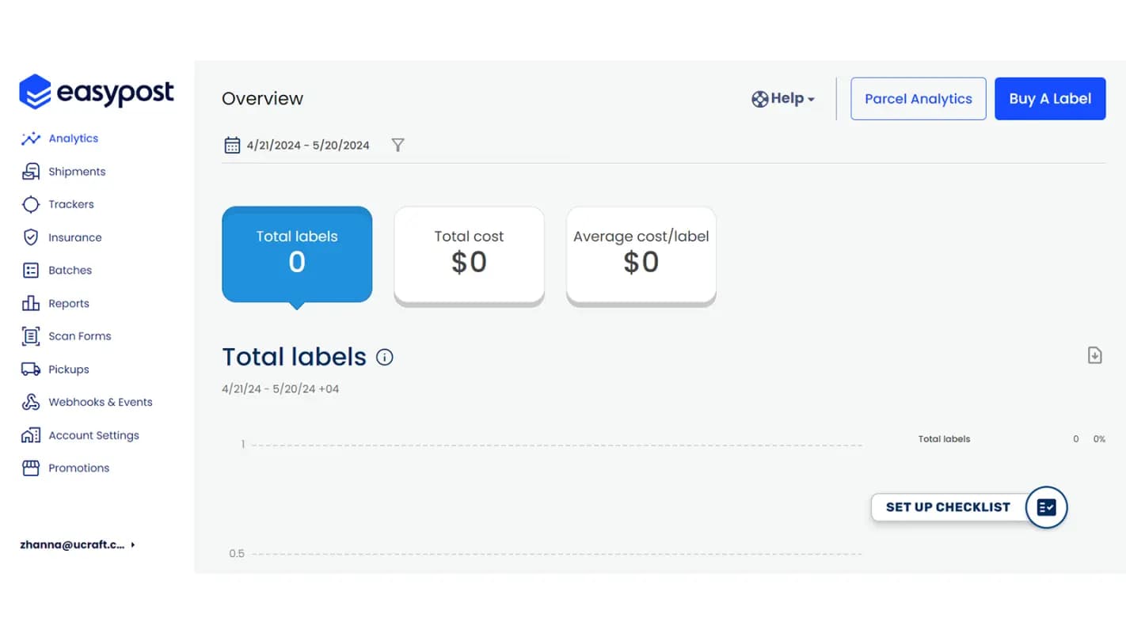The width and height of the screenshot is (1126, 633).
Task: Click the info icon beside Total labels
Action: 385,358
